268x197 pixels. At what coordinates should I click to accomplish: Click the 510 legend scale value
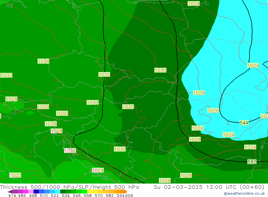[44, 195]
